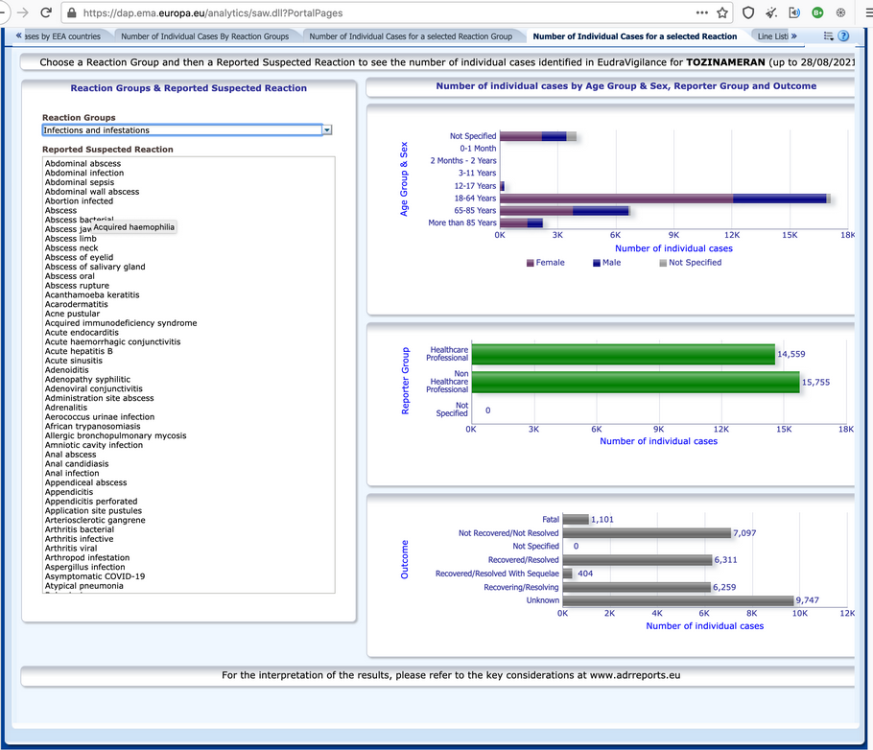The width and height of the screenshot is (873, 750).
Task: Click the '15,755' reporter value label
Action: click(x=815, y=383)
